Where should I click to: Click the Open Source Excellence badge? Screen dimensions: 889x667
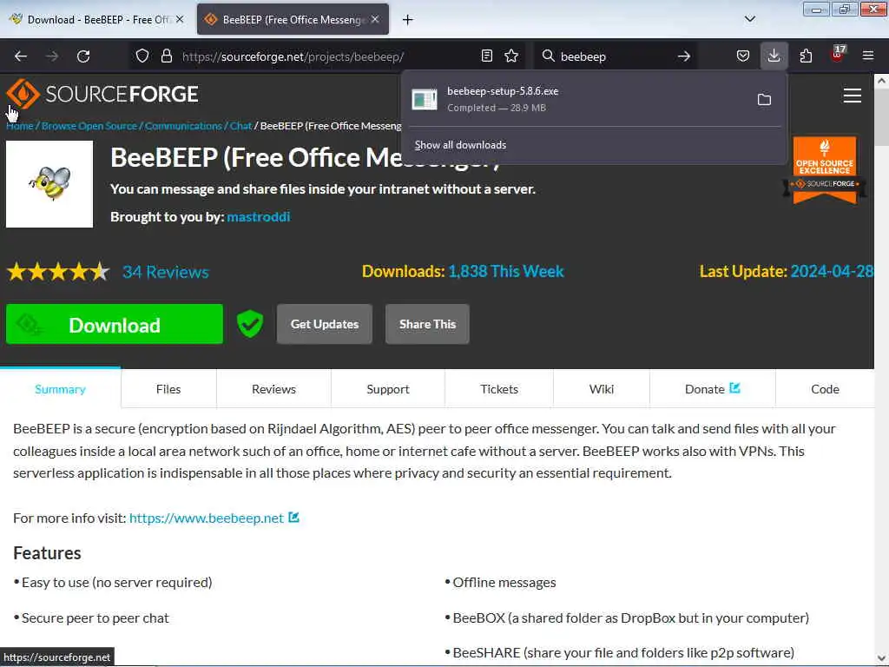click(825, 170)
